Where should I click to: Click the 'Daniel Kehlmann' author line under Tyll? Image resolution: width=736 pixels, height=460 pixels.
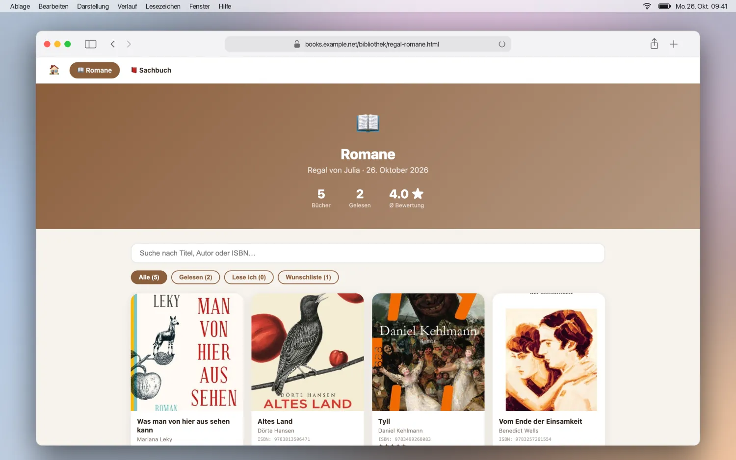pos(400,431)
